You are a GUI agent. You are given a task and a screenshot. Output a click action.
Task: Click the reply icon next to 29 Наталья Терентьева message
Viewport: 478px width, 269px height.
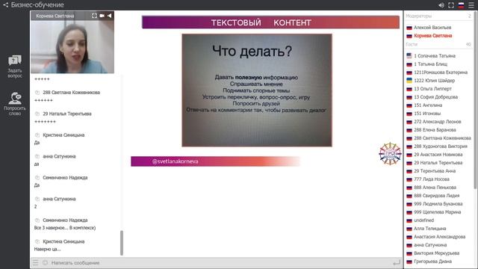[x=37, y=114]
